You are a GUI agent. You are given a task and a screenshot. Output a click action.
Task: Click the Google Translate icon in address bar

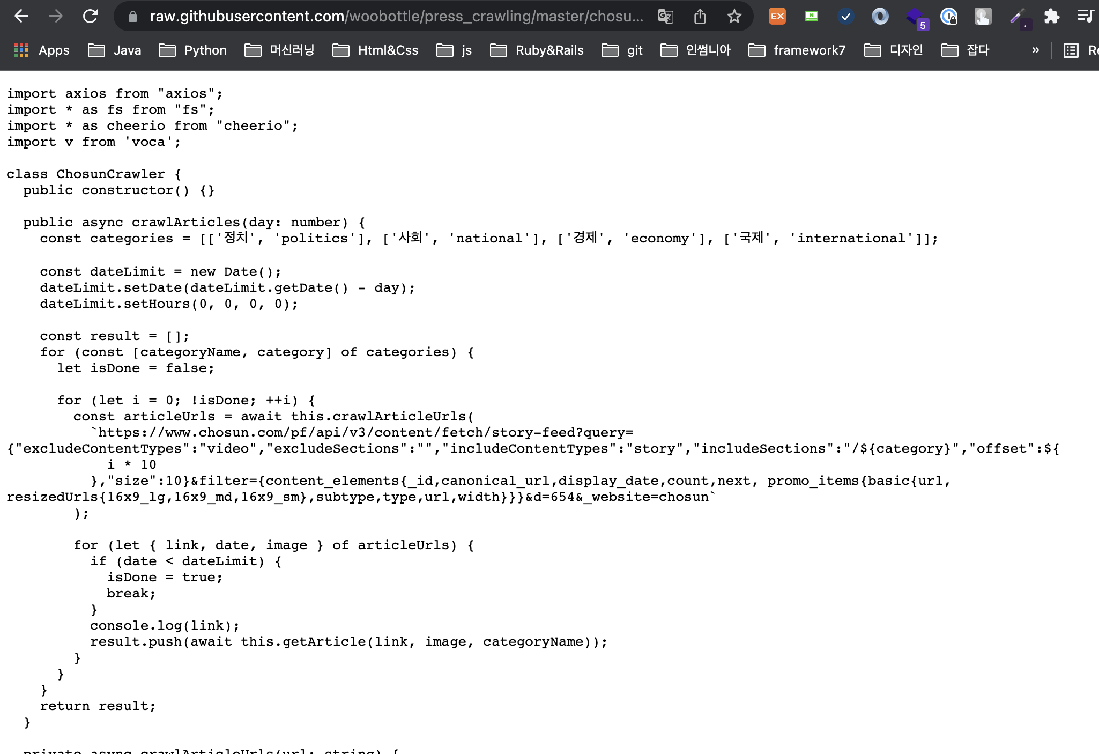665,17
